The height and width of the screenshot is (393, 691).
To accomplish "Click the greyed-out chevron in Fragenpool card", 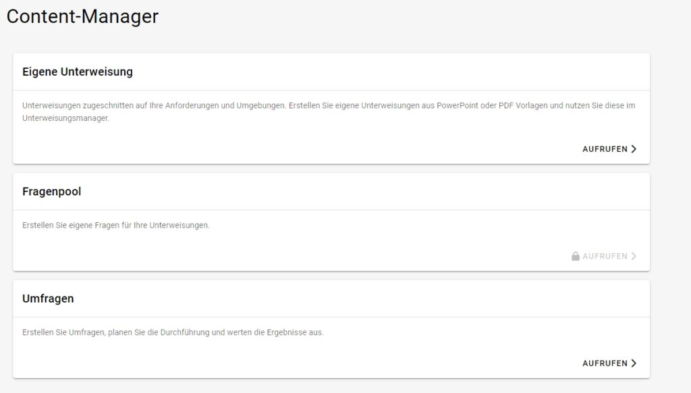I will click(634, 257).
